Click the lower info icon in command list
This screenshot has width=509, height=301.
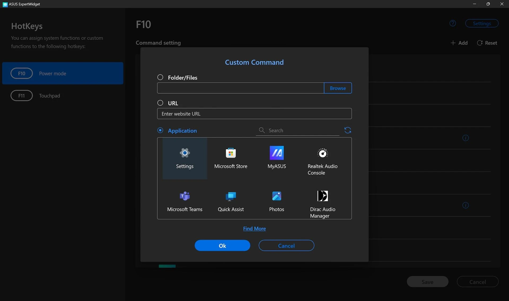(x=466, y=205)
